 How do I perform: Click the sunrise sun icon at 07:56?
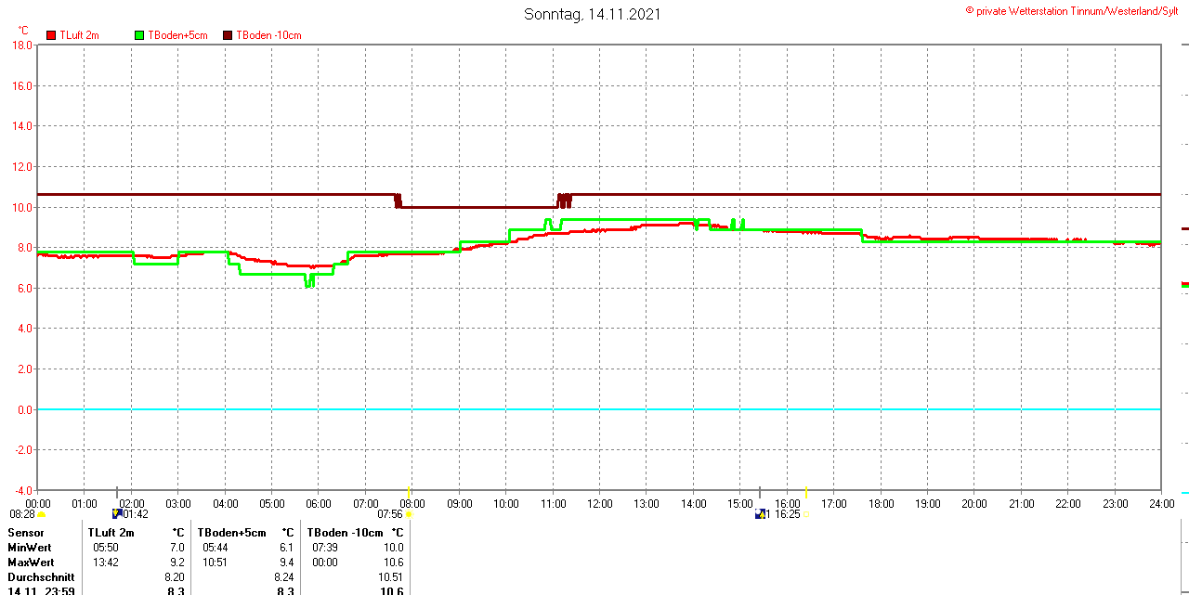[409, 514]
